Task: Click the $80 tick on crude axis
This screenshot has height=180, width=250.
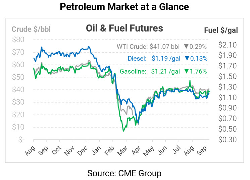Action: coord(18,40)
